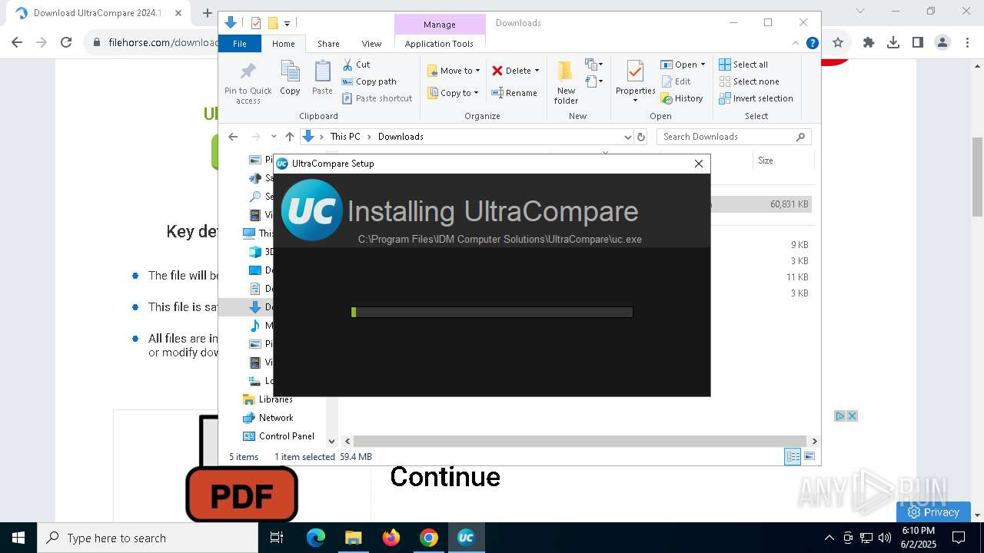Click the Continue link on webpage
The image size is (984, 553).
coord(445,477)
